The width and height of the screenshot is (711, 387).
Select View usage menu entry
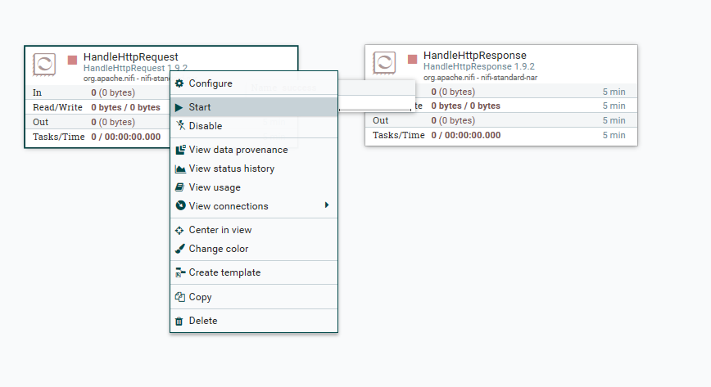click(x=254, y=187)
